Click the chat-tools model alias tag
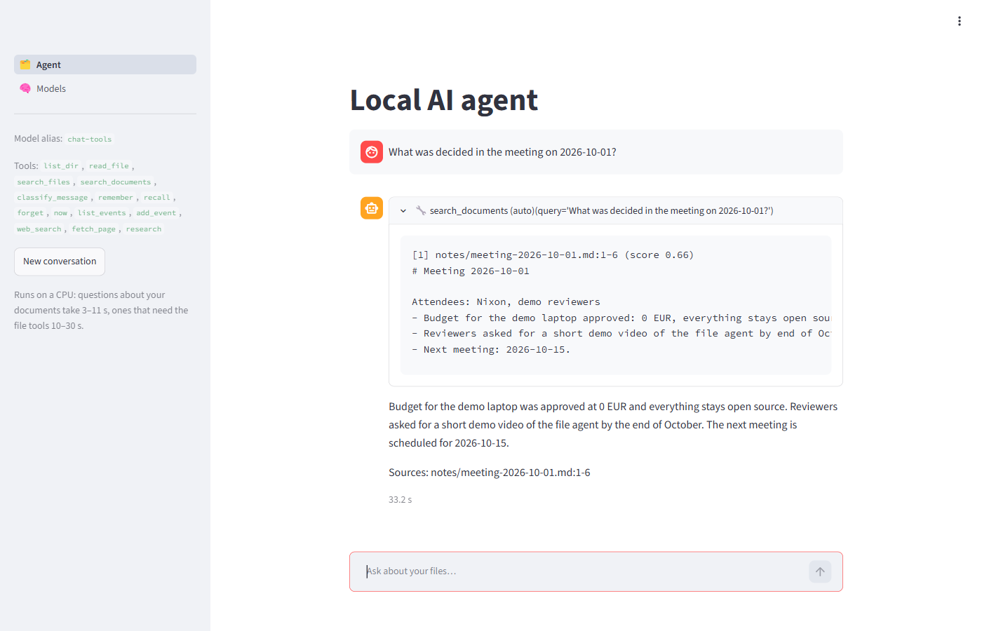982x631 pixels. pos(90,139)
